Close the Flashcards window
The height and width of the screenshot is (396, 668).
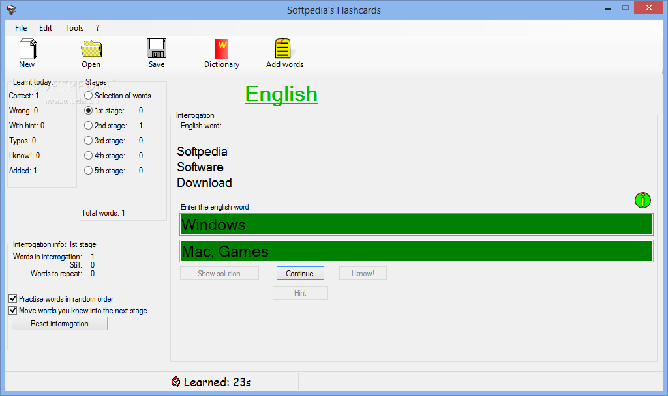[649, 7]
